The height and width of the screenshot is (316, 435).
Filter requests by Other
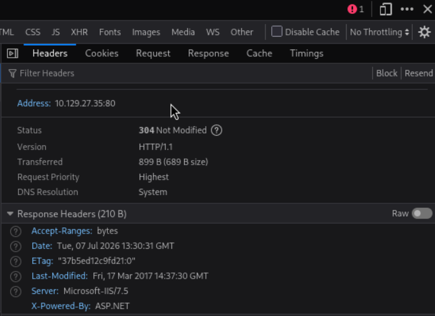[x=242, y=32]
